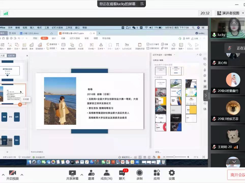Switch to the 设计 ribbon tab
The width and height of the screenshot is (245, 183).
pos(54,38)
